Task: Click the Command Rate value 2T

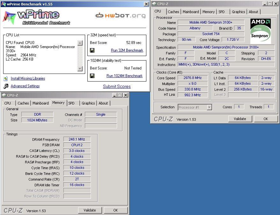Action: (77, 179)
